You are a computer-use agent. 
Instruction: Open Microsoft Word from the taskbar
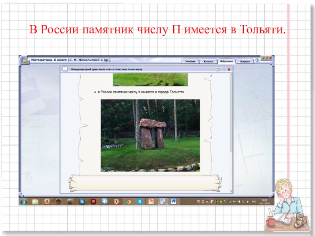click(174, 201)
